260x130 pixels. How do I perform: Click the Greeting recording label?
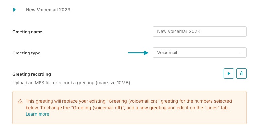pyautogui.click(x=31, y=74)
